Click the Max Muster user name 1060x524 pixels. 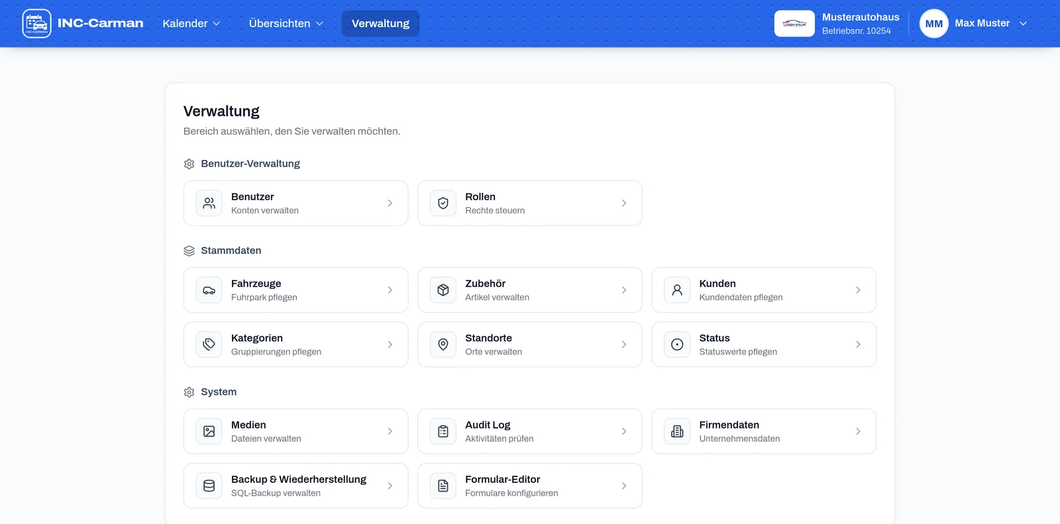(982, 23)
